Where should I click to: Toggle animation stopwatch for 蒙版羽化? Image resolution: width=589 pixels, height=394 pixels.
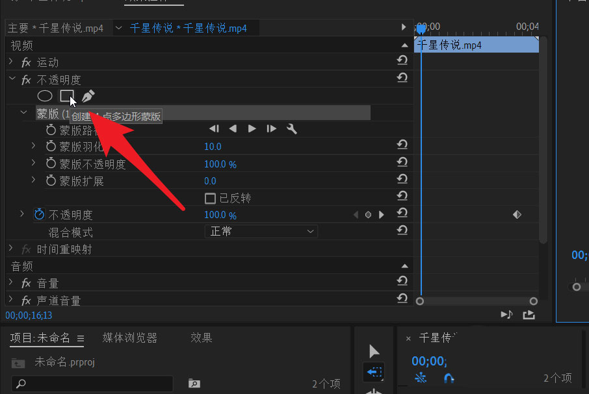(x=51, y=147)
